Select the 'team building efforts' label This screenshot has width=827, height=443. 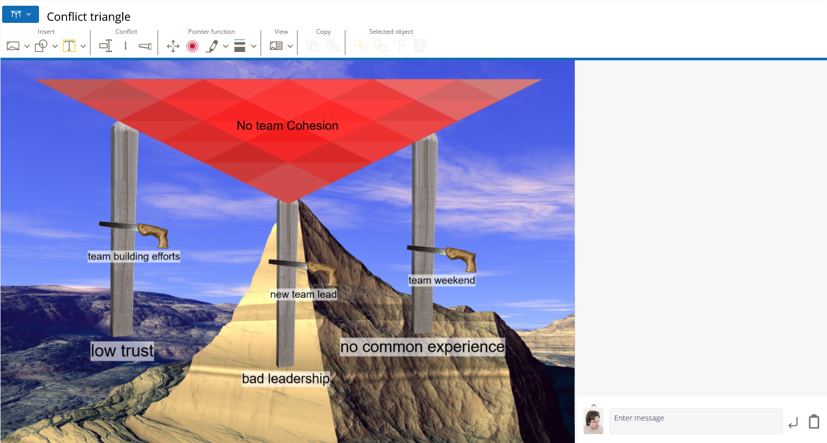[134, 256]
